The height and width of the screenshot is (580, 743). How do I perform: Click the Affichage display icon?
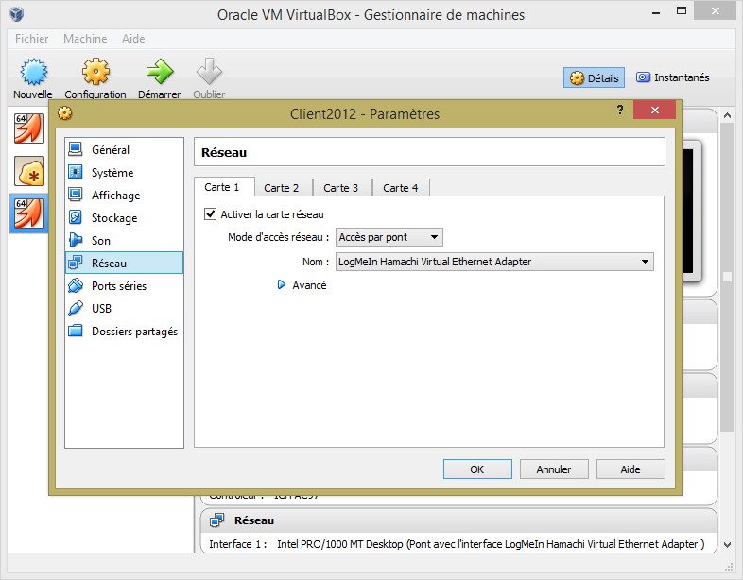point(76,195)
